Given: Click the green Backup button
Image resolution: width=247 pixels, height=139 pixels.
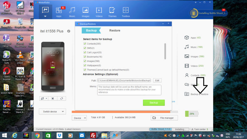Looking at the screenshot, I should (x=154, y=103).
